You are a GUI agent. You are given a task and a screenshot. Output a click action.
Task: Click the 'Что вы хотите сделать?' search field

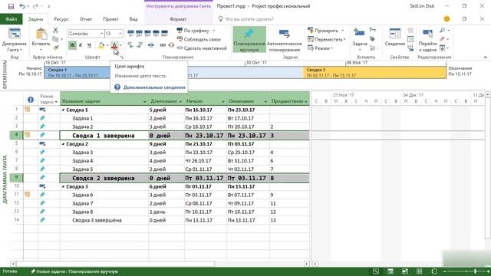click(249, 19)
